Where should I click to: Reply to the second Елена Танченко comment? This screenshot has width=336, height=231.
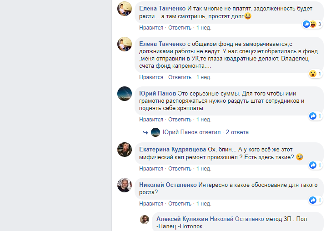click(x=180, y=77)
